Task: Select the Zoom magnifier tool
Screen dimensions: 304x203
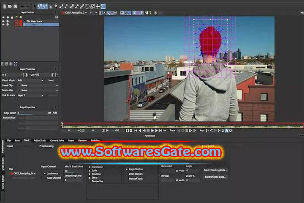Action: coord(56,6)
